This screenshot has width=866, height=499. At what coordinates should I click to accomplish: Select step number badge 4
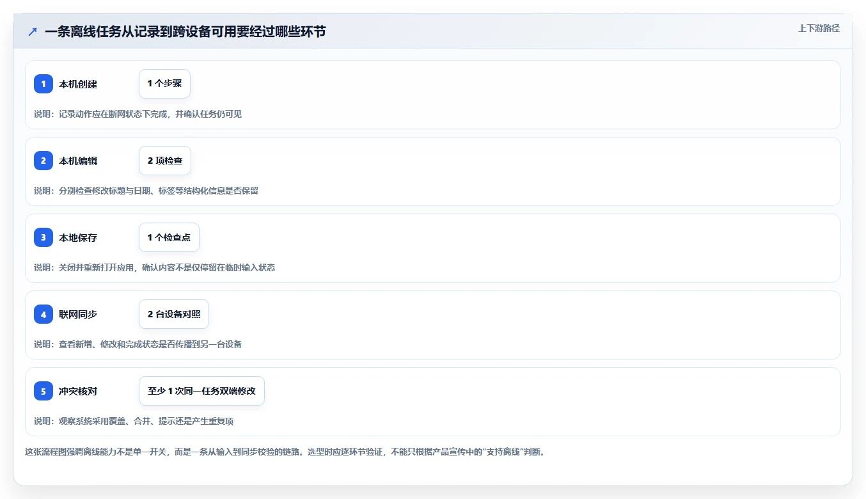coord(43,314)
